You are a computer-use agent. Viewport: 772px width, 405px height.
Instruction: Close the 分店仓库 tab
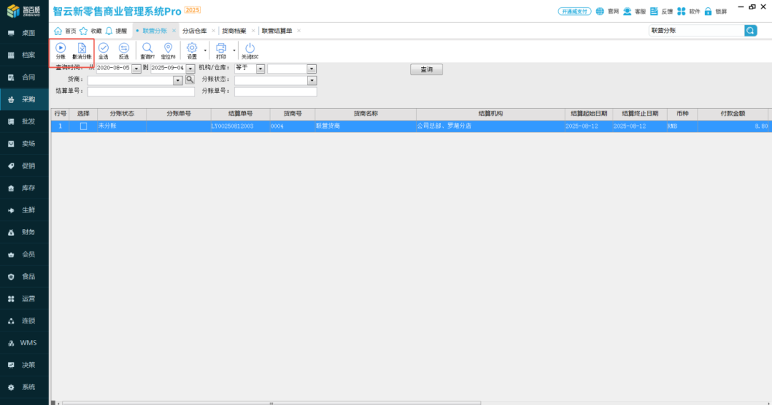pyautogui.click(x=213, y=31)
